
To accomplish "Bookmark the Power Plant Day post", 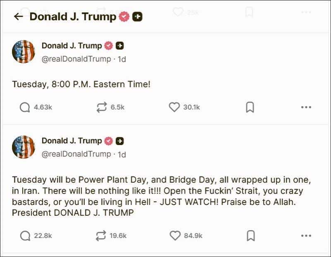I will [x=250, y=236].
